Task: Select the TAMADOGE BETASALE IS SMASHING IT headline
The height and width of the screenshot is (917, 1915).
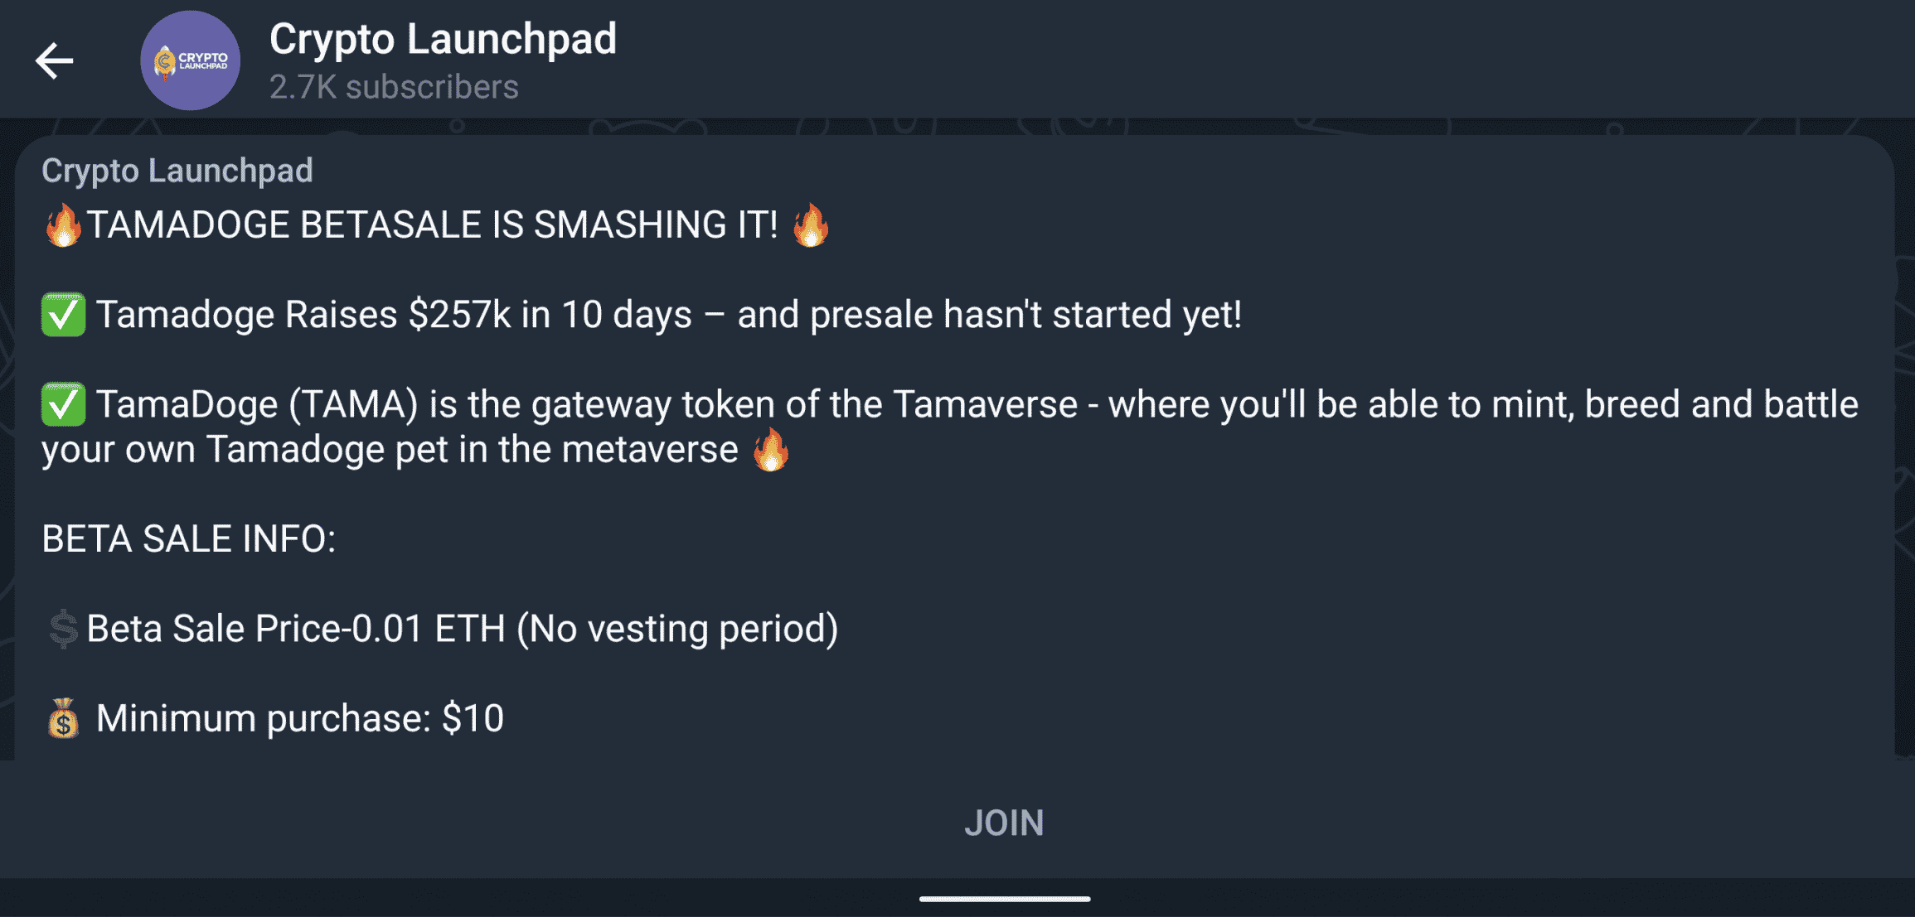Action: click(432, 225)
